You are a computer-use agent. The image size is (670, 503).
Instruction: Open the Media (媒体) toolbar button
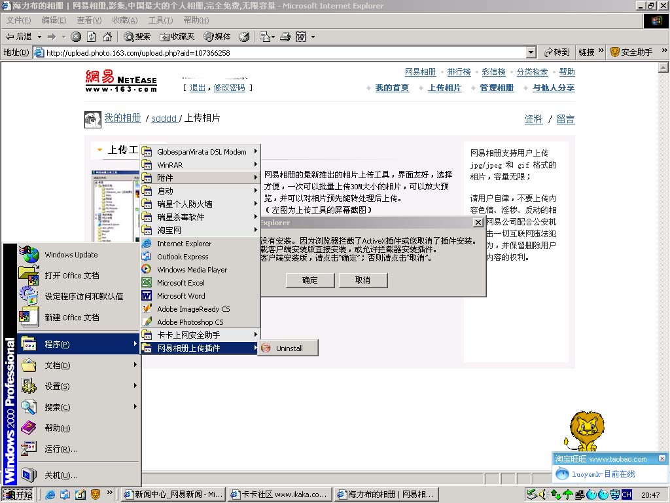point(217,37)
